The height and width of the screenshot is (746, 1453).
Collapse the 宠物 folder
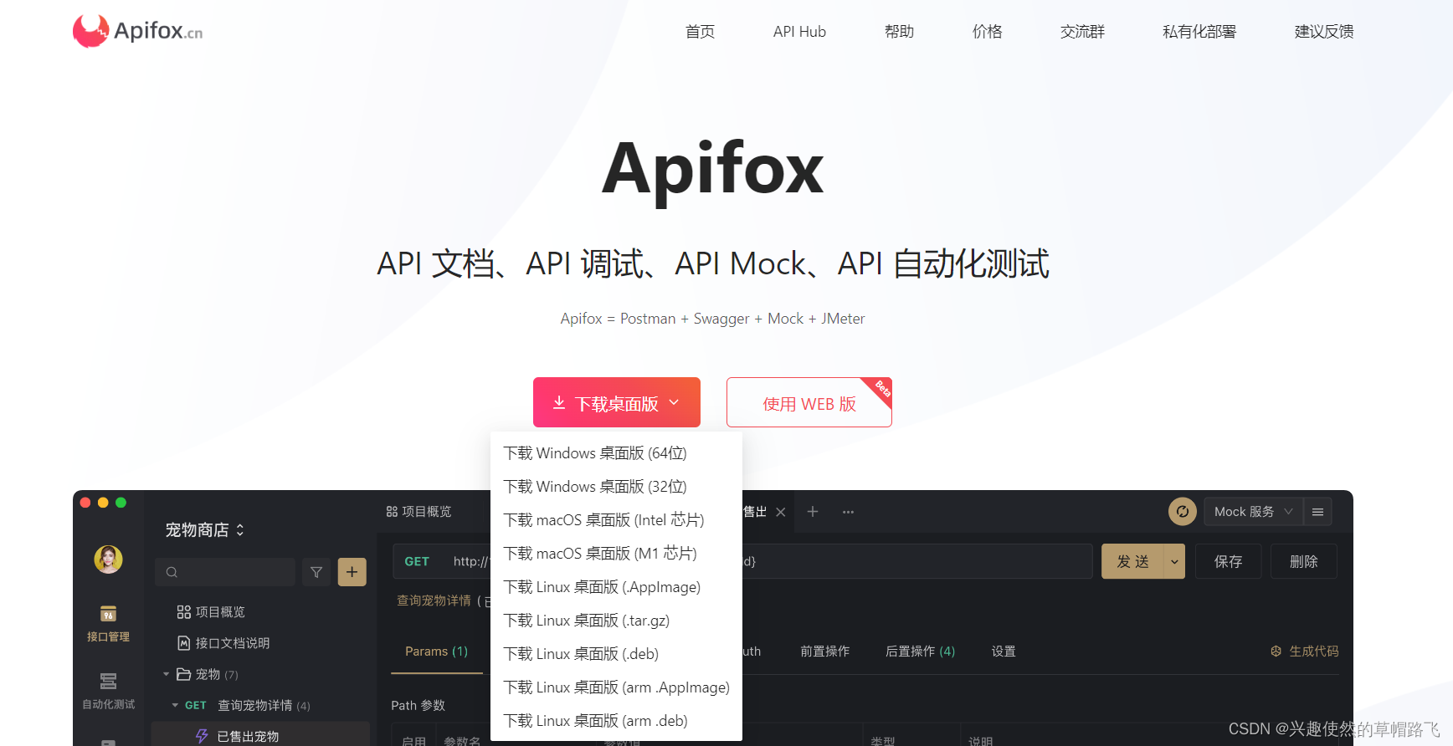coord(166,674)
